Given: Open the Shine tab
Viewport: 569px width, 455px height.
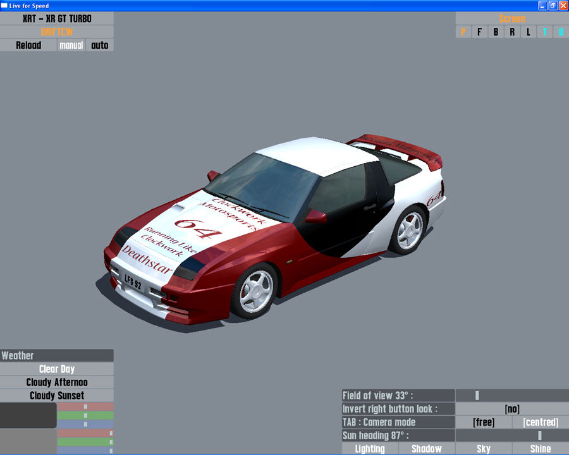Looking at the screenshot, I should point(541,449).
